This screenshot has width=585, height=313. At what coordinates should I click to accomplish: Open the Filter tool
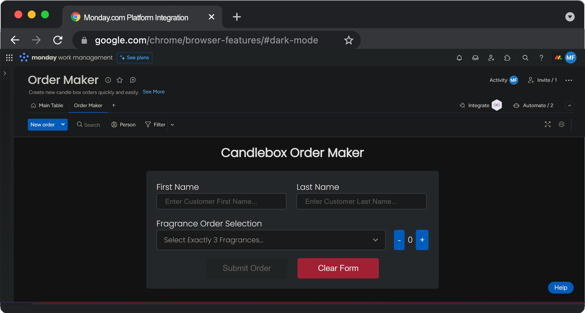tap(155, 125)
